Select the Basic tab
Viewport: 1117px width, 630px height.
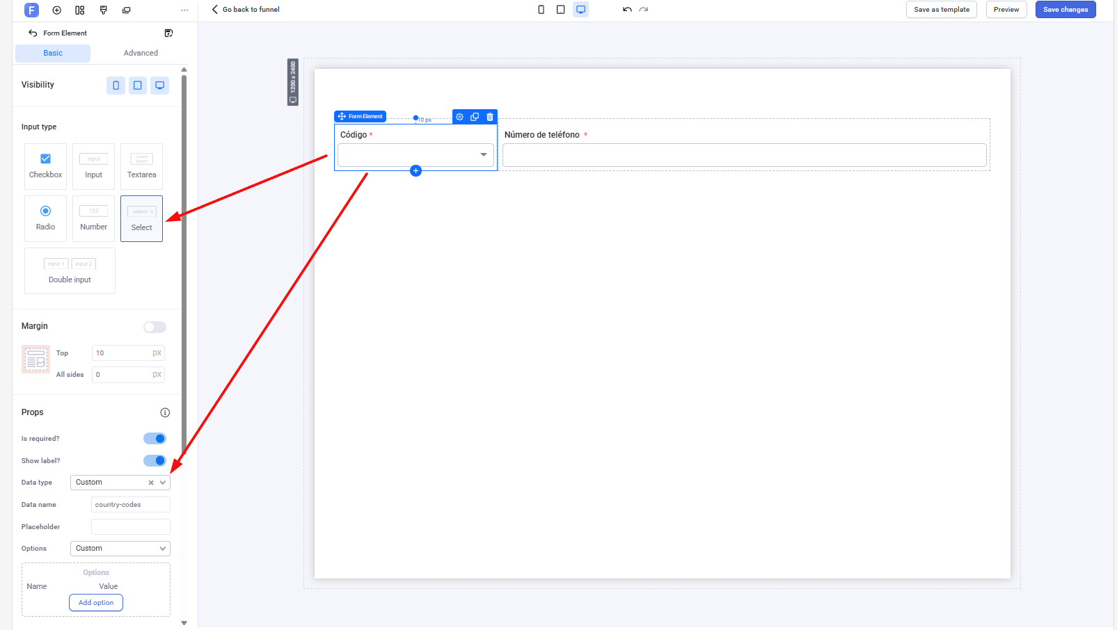coord(53,54)
